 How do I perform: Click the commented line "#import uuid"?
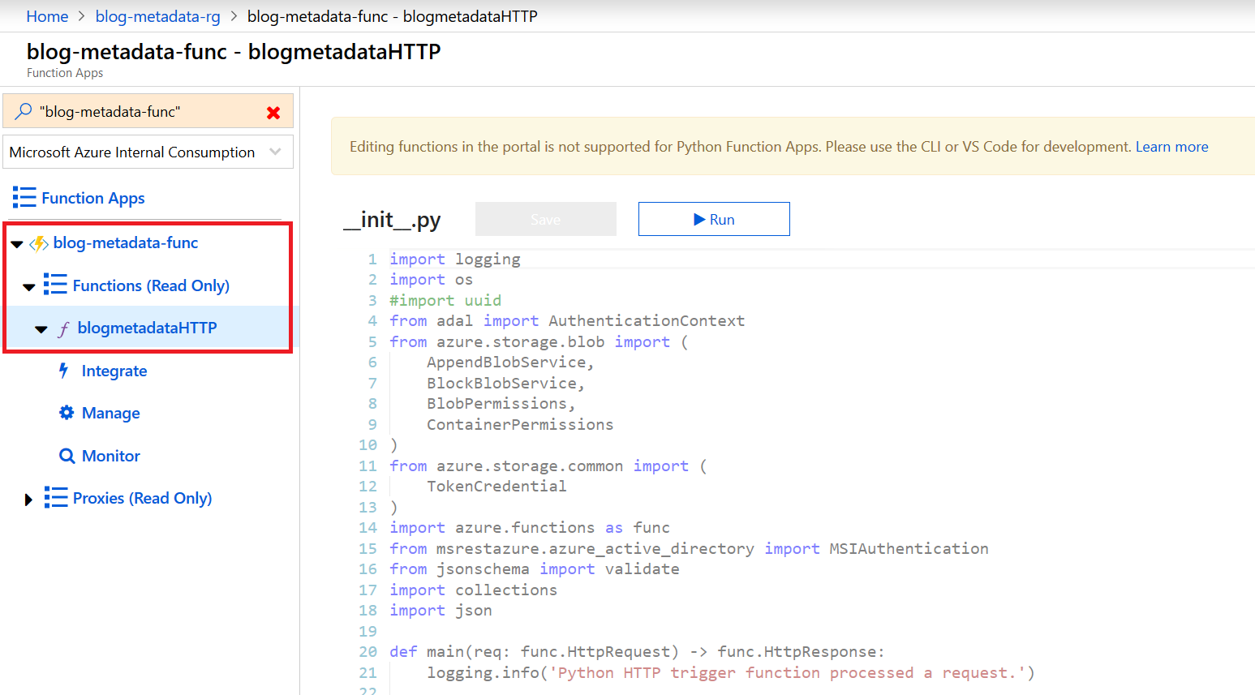(445, 300)
